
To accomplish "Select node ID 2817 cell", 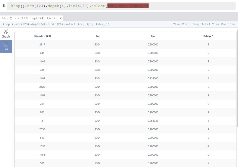I will pyautogui.click(x=42, y=44).
